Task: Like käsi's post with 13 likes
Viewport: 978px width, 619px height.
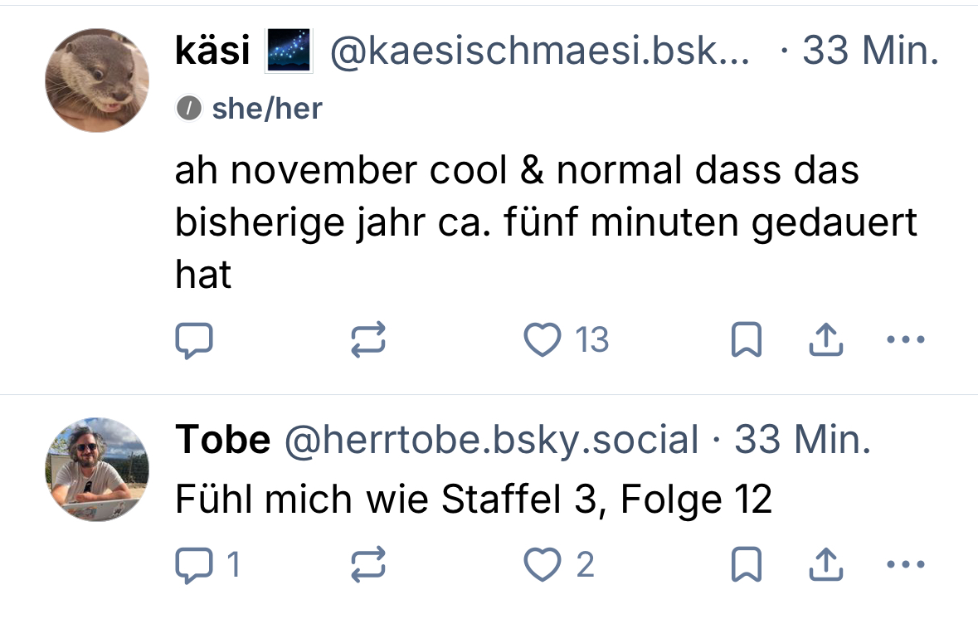Action: point(543,340)
